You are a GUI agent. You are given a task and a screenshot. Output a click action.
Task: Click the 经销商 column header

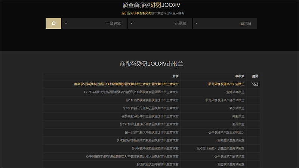240,76
